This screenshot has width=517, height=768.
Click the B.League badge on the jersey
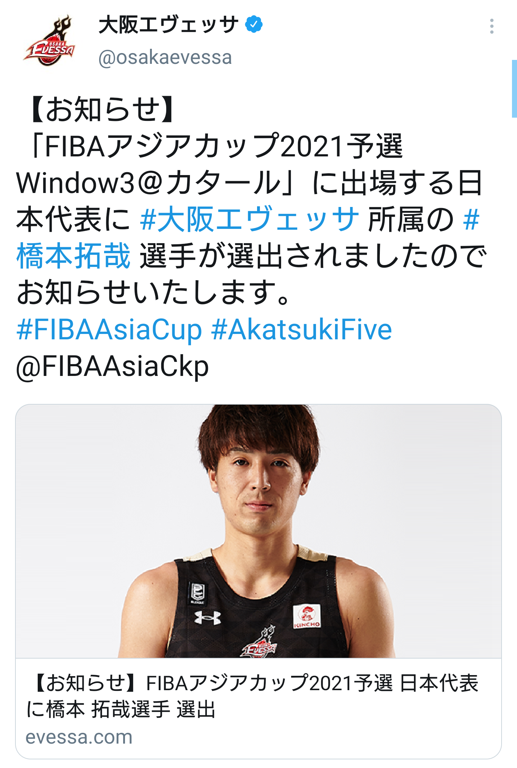pos(197,593)
